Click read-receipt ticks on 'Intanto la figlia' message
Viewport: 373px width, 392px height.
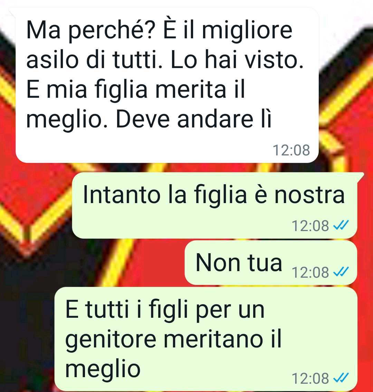pyautogui.click(x=341, y=226)
